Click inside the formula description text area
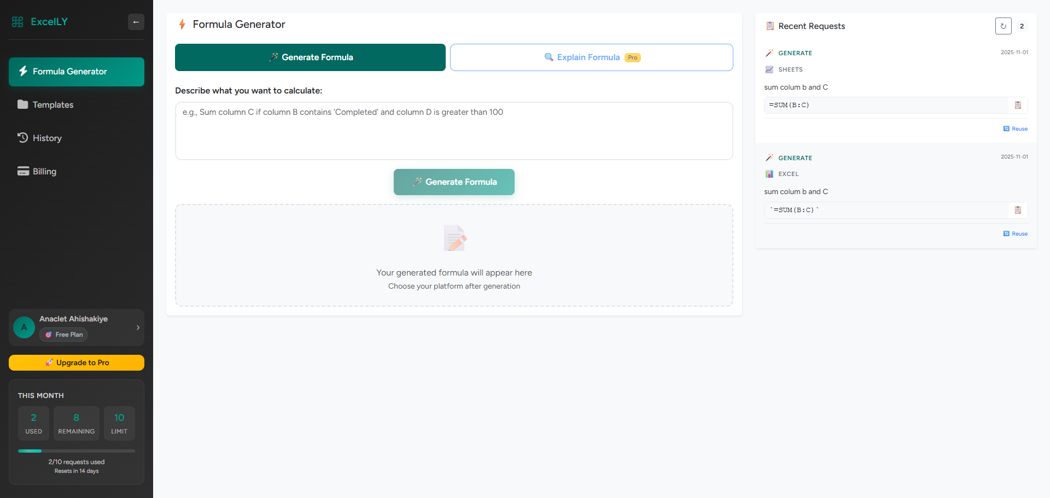Viewport: 1050px width, 498px height. click(453, 131)
